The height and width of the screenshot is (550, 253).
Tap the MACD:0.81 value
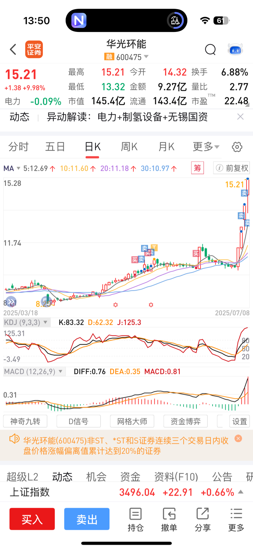[x=163, y=371]
